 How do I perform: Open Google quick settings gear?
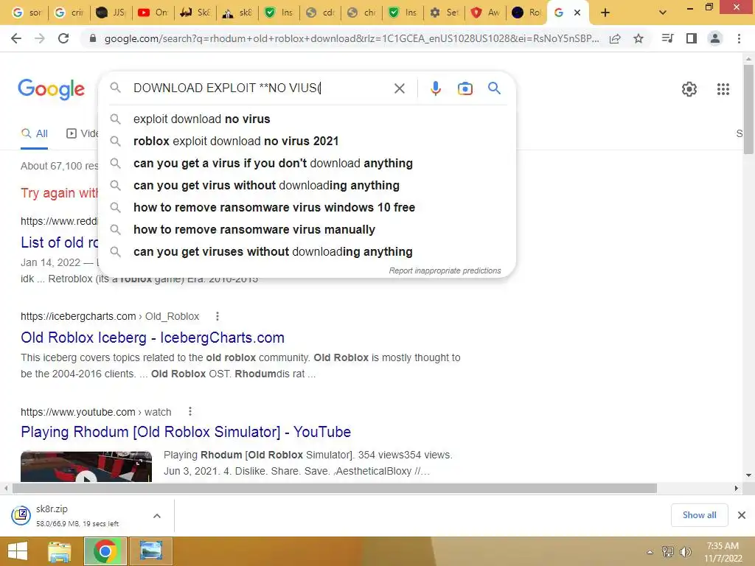(689, 89)
